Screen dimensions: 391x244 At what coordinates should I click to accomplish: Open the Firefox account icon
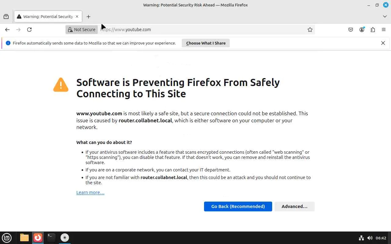point(362,30)
